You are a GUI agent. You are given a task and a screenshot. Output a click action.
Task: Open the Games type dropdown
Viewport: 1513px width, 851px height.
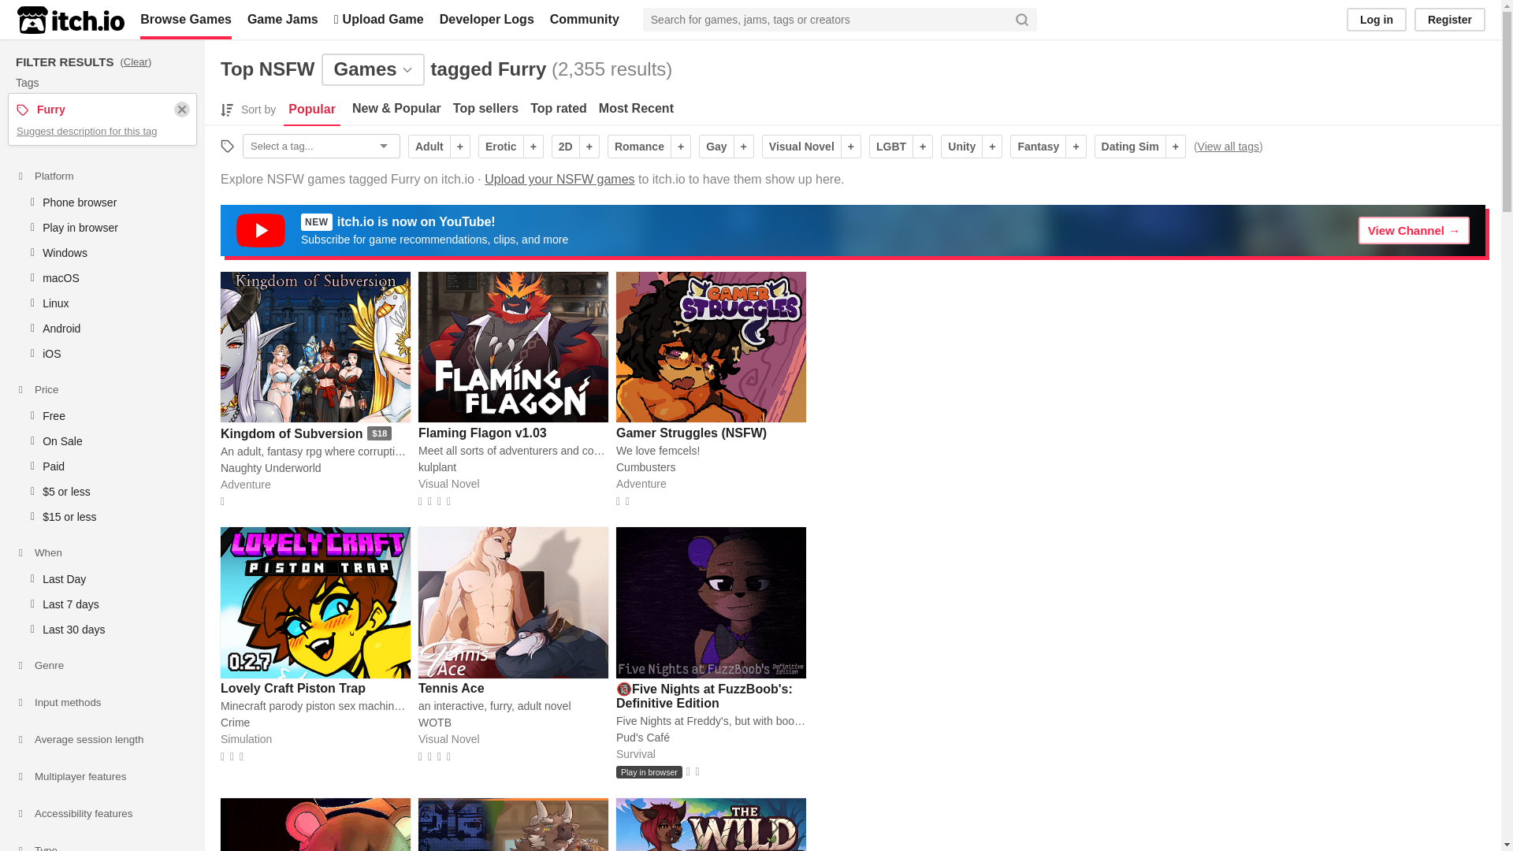pyautogui.click(x=373, y=69)
